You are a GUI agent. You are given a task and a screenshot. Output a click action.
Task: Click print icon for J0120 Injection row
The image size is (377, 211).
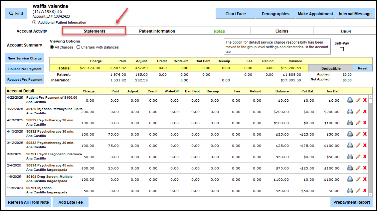(350, 112)
